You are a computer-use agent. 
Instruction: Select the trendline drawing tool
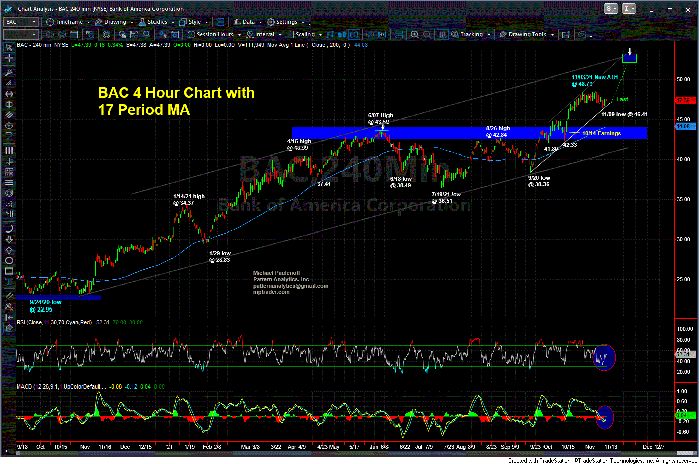9,295
